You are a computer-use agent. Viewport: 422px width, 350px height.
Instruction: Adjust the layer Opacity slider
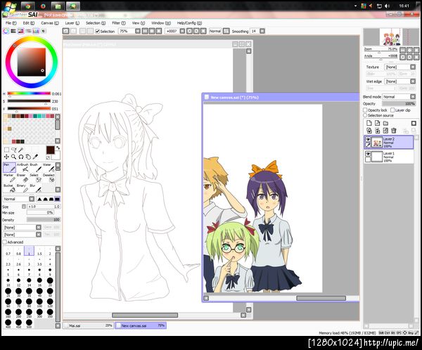click(x=399, y=103)
